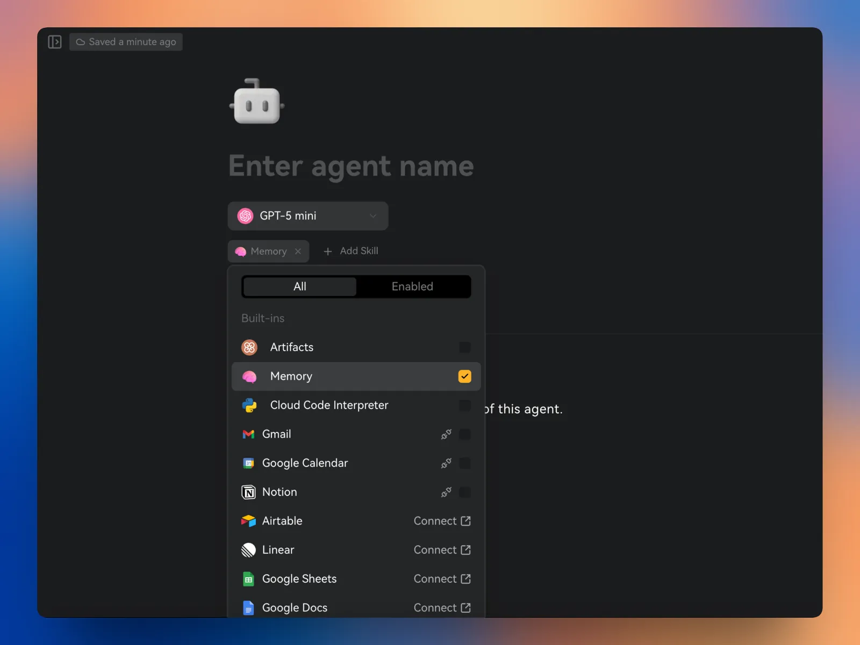The image size is (860, 645).
Task: Click the Linear logo icon
Action: (248, 550)
